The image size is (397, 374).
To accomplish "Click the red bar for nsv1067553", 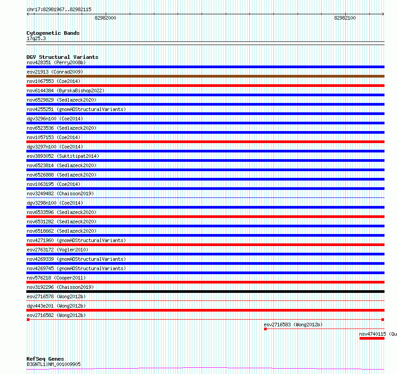I will point(205,86).
